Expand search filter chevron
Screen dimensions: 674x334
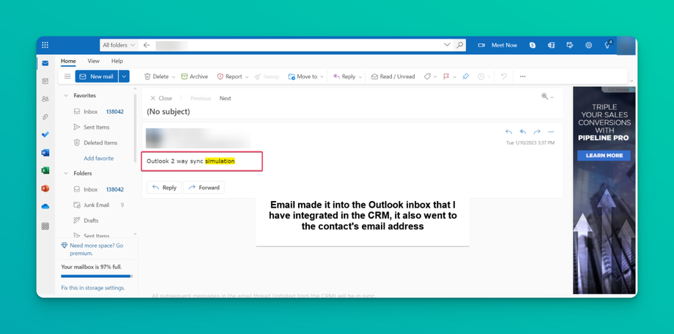point(447,45)
